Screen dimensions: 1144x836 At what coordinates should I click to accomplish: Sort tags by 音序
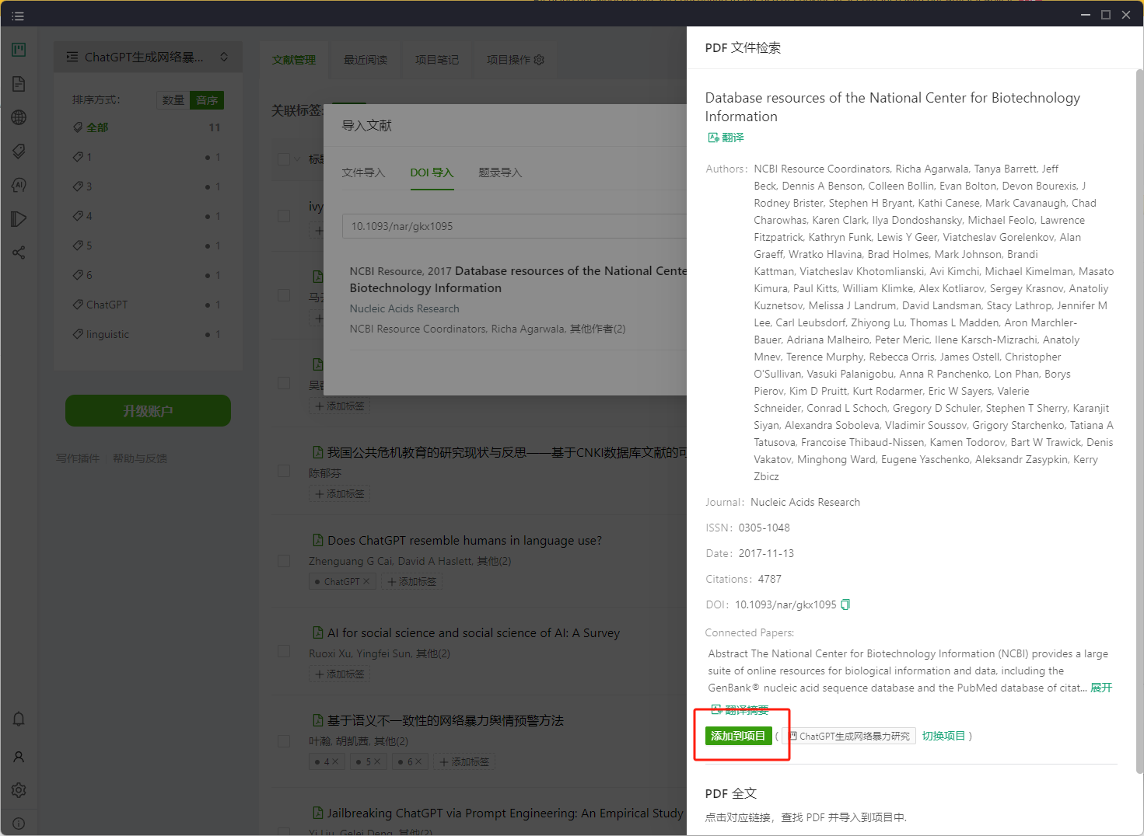coord(207,100)
